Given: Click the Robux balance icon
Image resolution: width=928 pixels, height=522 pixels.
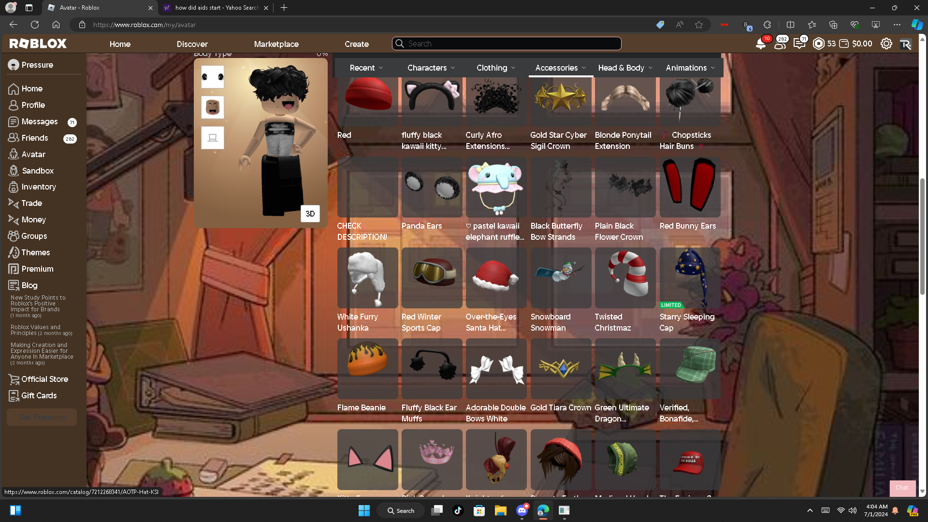Looking at the screenshot, I should tap(819, 43).
